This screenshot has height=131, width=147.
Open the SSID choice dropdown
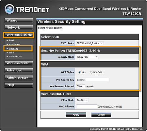click(90, 43)
